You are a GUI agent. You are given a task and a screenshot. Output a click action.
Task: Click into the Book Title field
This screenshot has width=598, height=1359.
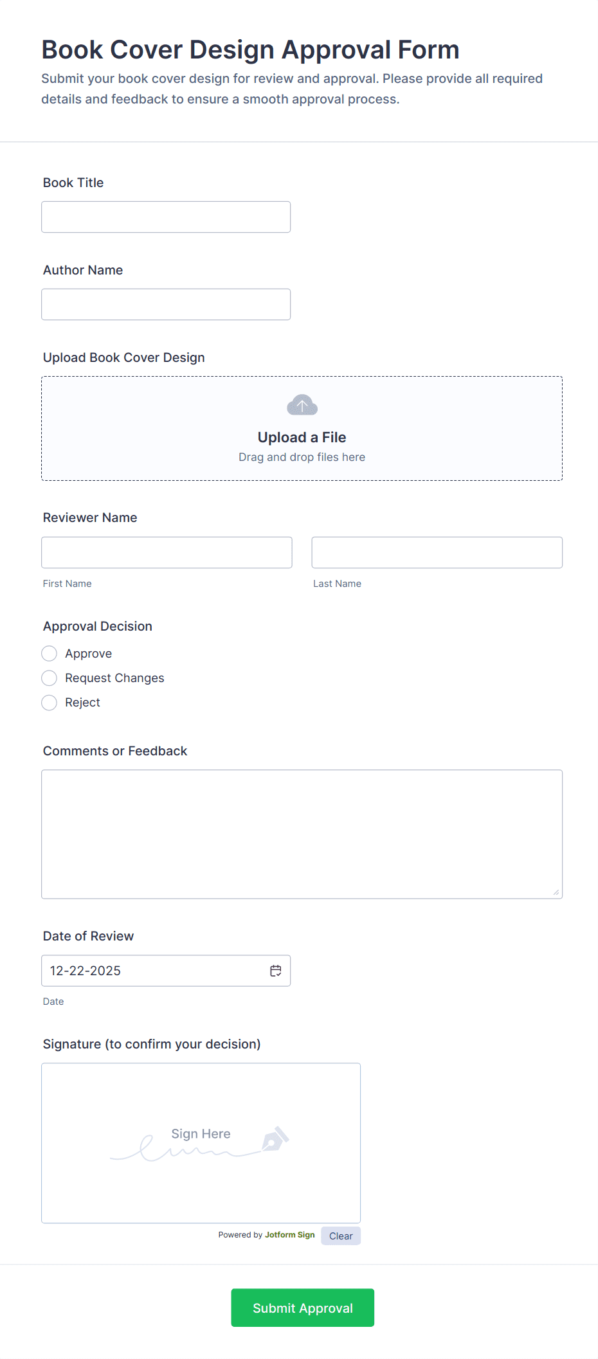click(165, 217)
